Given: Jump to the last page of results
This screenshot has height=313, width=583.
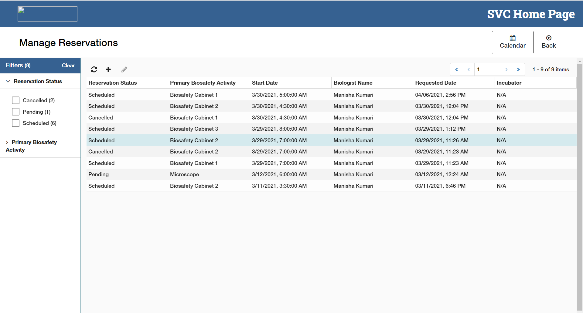Looking at the screenshot, I should click(x=518, y=69).
